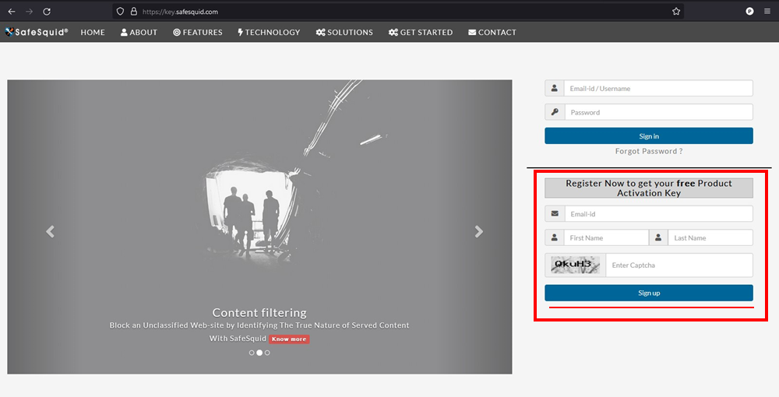The height and width of the screenshot is (397, 779).
Task: Open the CONTACT menu item
Action: (492, 32)
